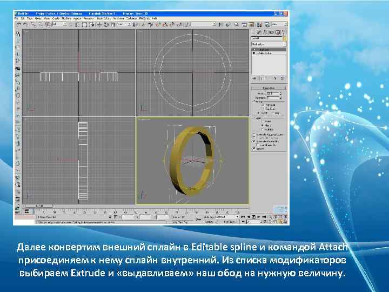
Task: Switch to the Create command panel tab
Action: (x=253, y=32)
